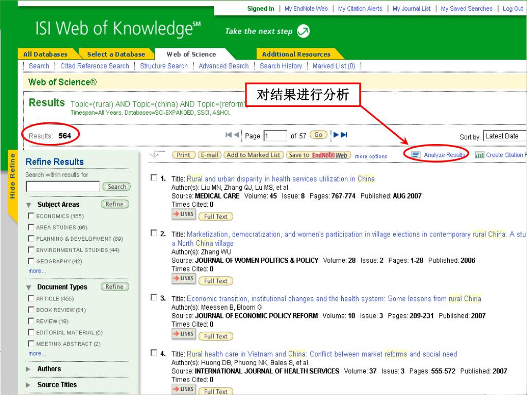Screen dimensions: 527x395
Task: Select result 2 checkbox
Action: [154, 233]
